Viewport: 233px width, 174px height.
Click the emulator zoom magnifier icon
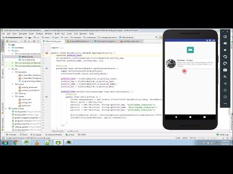[x=225, y=77]
